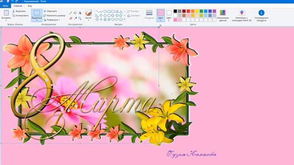
Task: Click Redo in the quick access toolbar
Action: pos(17,1)
